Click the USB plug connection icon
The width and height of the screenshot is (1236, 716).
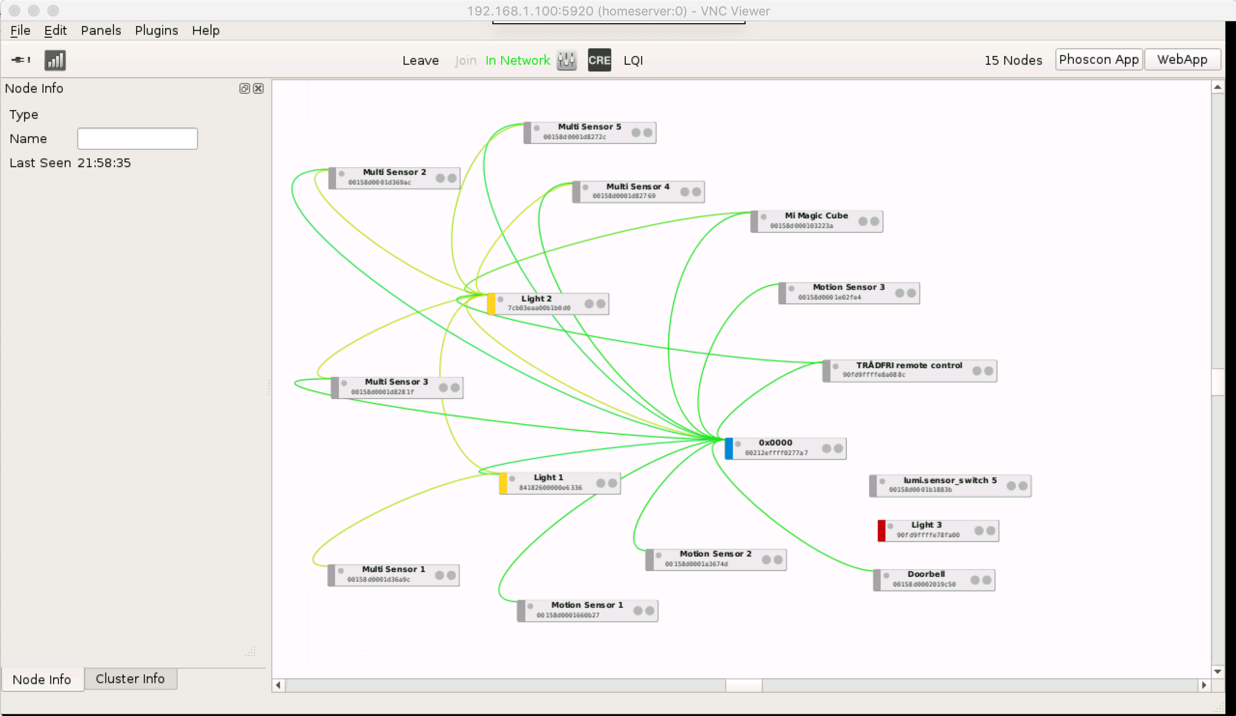pyautogui.click(x=21, y=60)
